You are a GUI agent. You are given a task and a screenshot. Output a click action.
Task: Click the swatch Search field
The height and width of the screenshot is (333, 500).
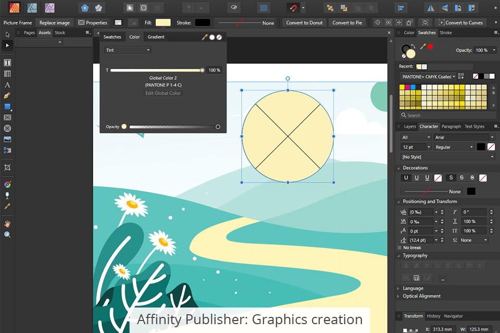(448, 116)
